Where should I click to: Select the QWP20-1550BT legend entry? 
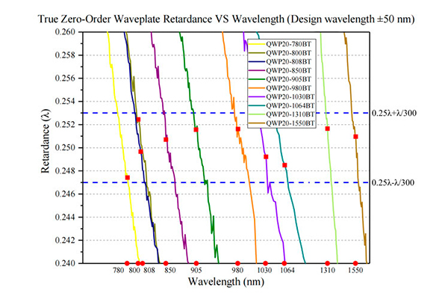point(282,123)
